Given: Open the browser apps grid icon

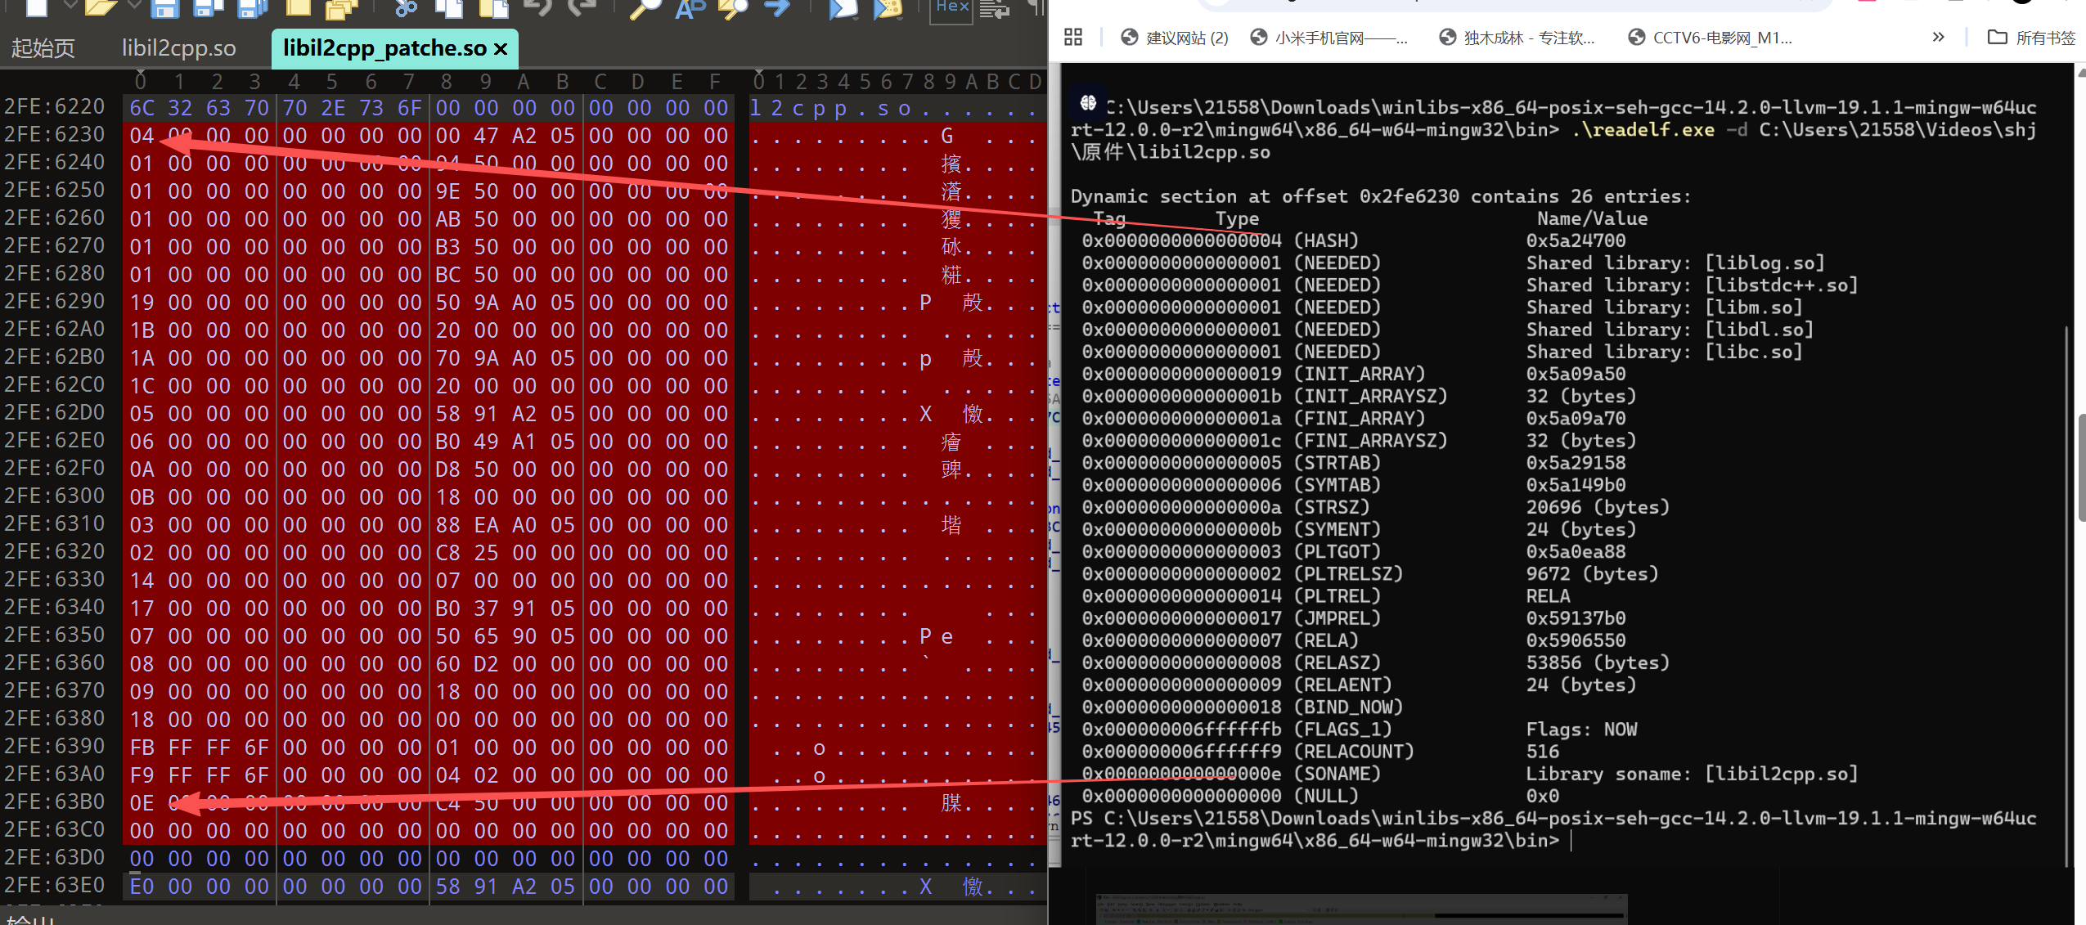Looking at the screenshot, I should [1073, 37].
